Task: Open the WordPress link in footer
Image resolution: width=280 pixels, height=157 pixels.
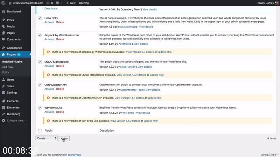Action: pyautogui.click(x=74, y=155)
